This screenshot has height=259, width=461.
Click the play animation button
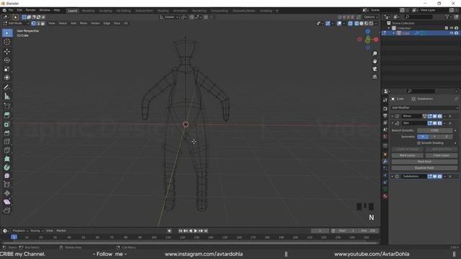click(195, 231)
